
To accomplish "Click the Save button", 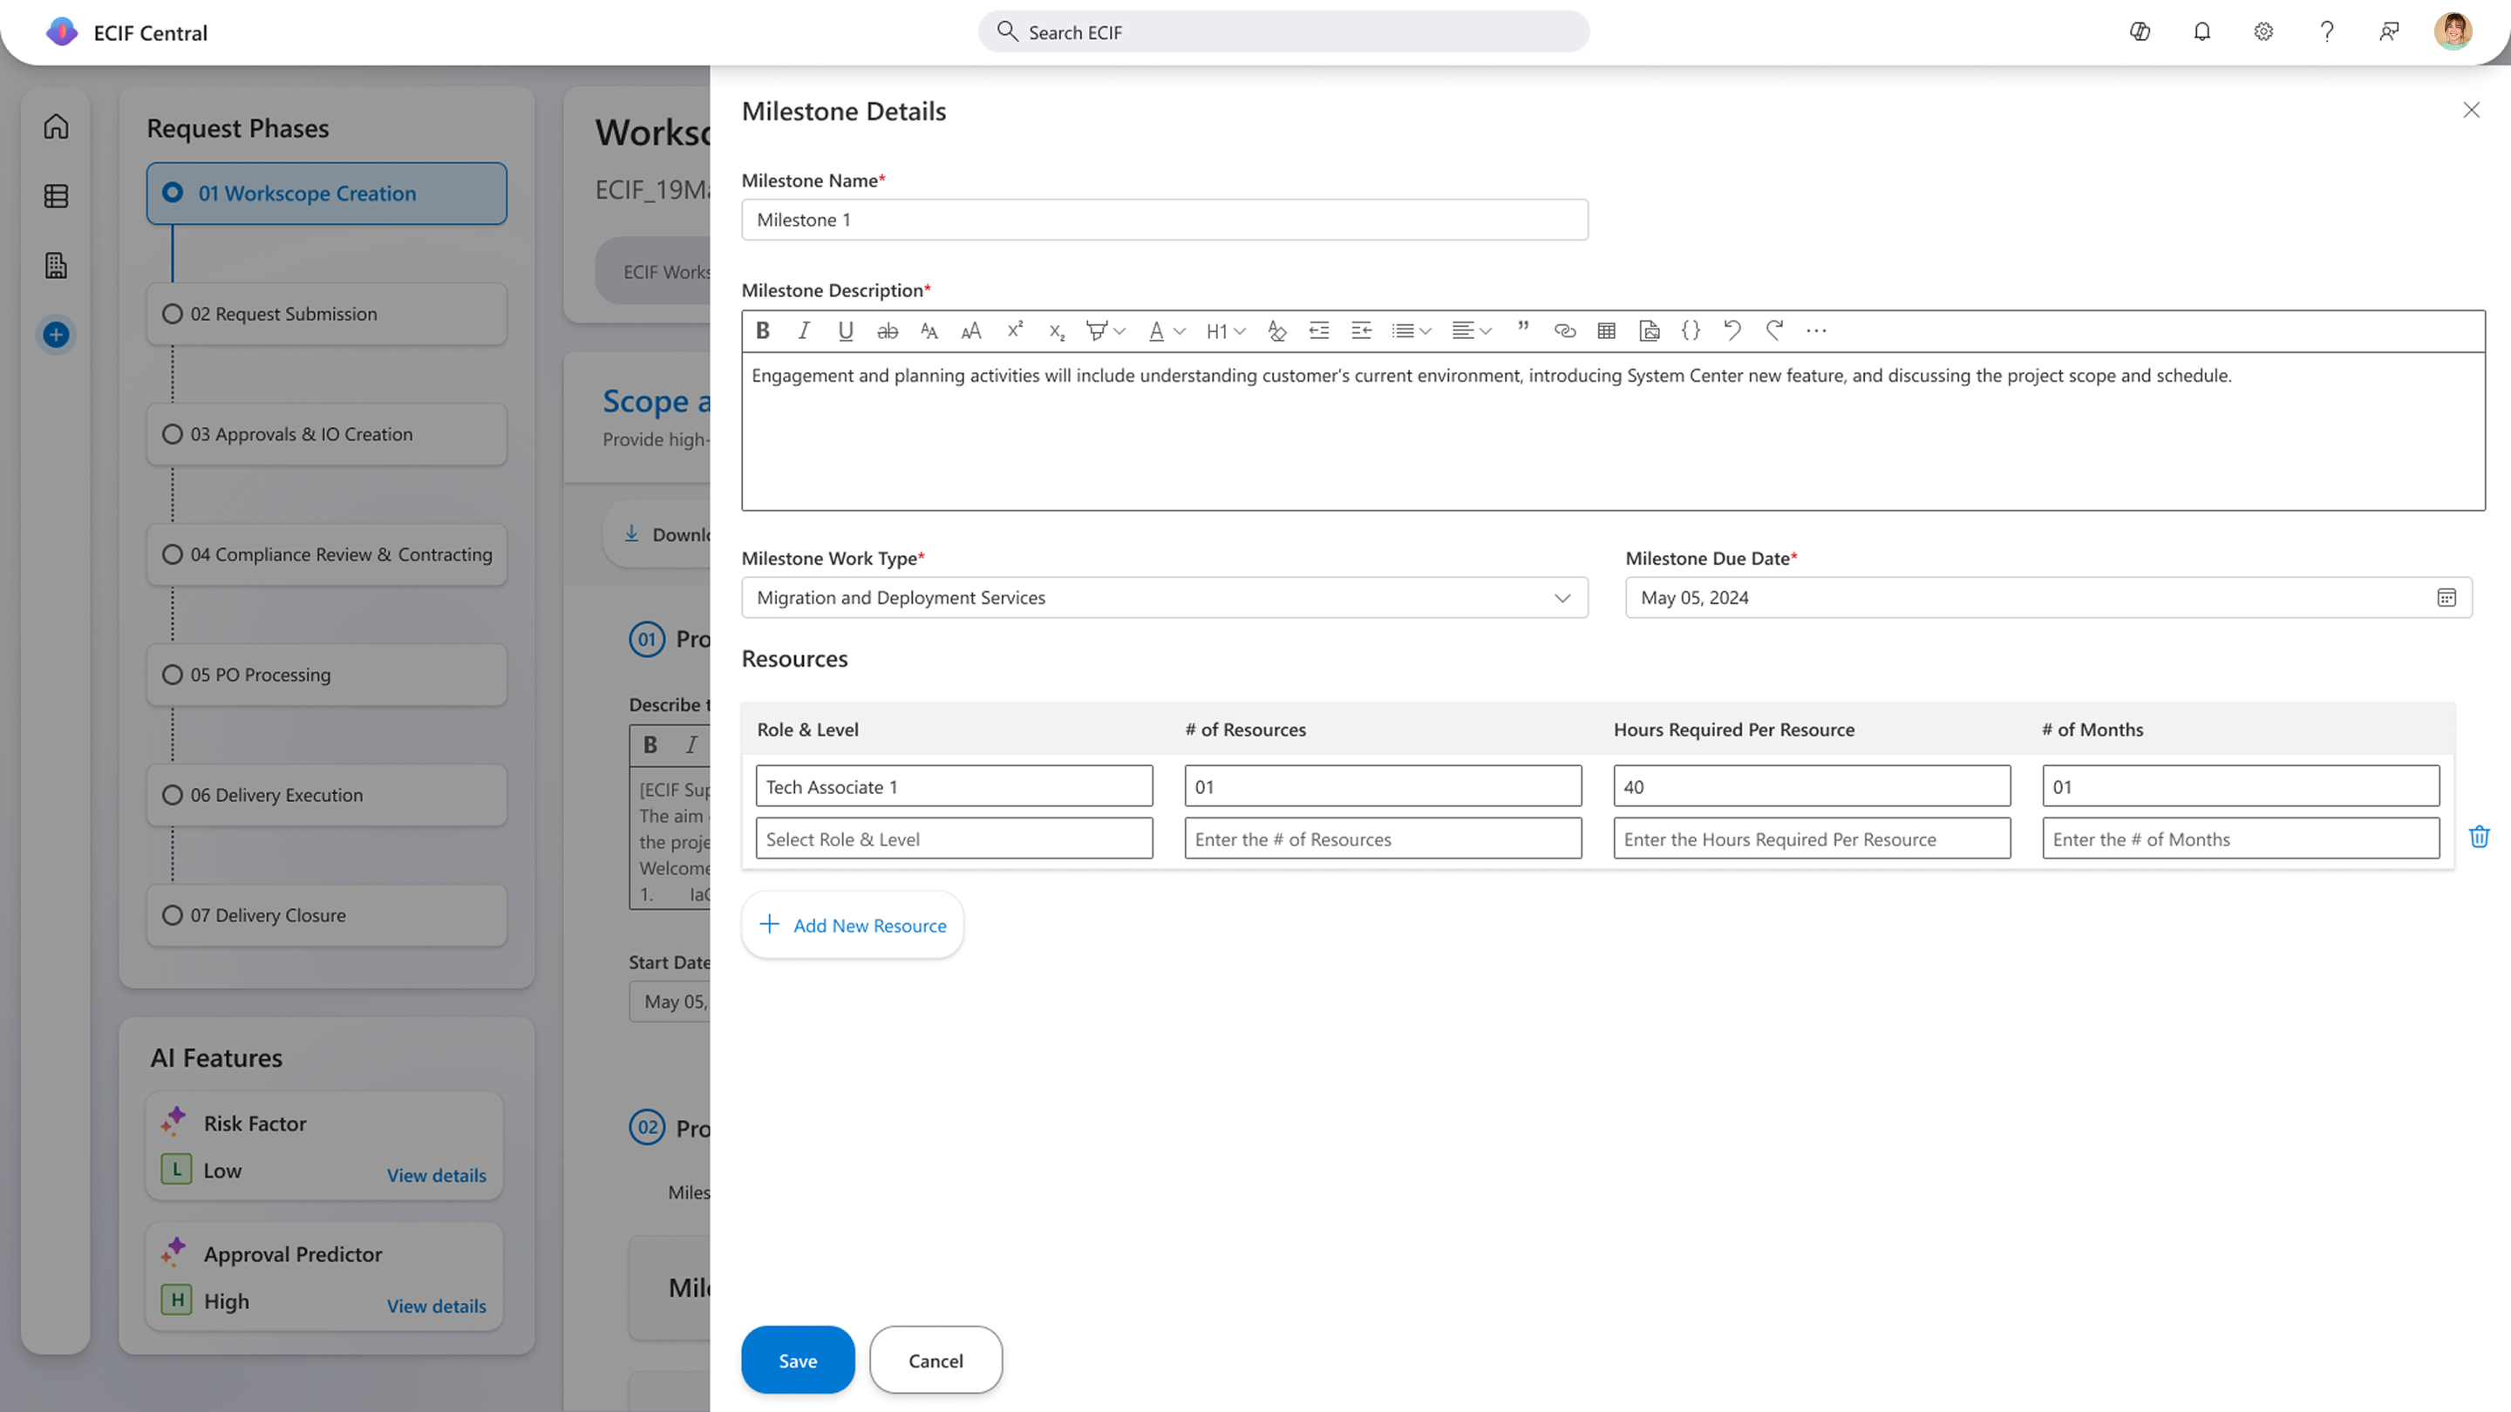I will tap(796, 1361).
